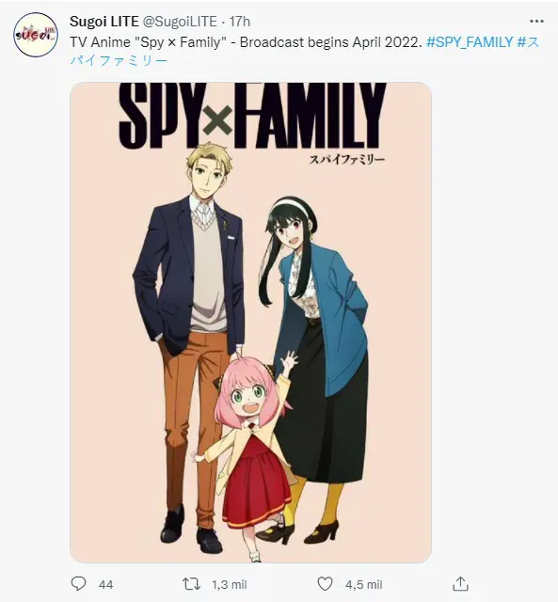Like the tweet with the heart icon
Screen dimensions: 558x602
tap(325, 584)
